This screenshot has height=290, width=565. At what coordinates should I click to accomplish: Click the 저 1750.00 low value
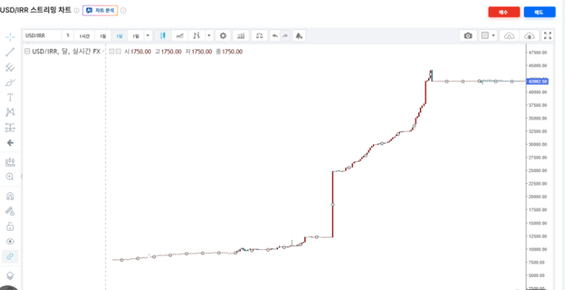pyautogui.click(x=198, y=52)
